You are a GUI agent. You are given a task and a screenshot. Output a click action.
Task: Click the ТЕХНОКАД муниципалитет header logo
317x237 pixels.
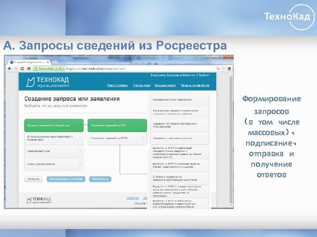(48, 82)
